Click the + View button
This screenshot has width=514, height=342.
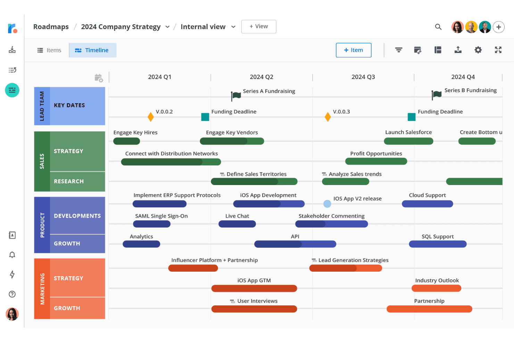pyautogui.click(x=259, y=27)
